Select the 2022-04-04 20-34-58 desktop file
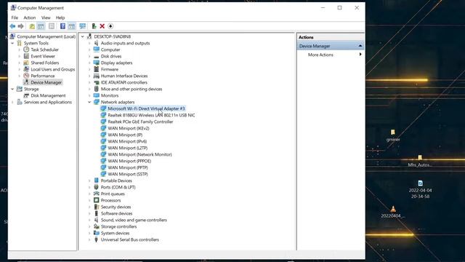The image size is (465, 262). (420, 183)
